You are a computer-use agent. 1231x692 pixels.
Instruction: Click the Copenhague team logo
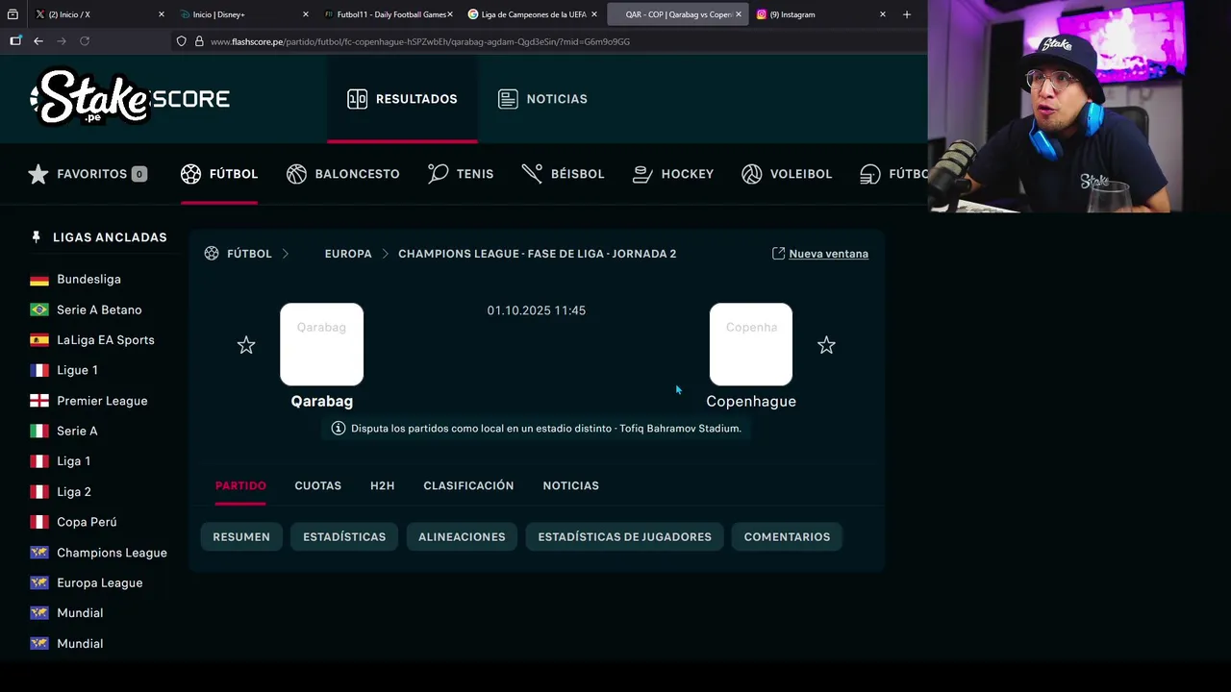click(751, 344)
